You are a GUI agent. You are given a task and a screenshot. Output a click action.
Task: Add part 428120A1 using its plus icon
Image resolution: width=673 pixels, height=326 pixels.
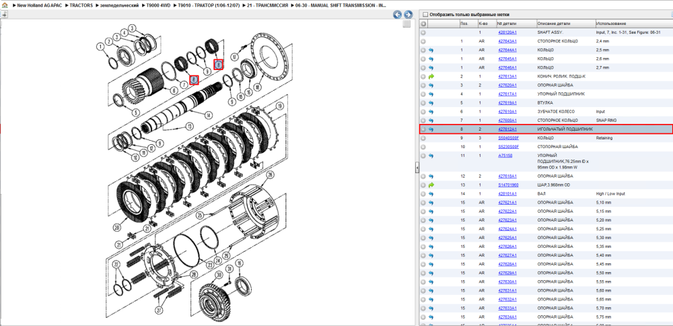pyautogui.click(x=423, y=32)
